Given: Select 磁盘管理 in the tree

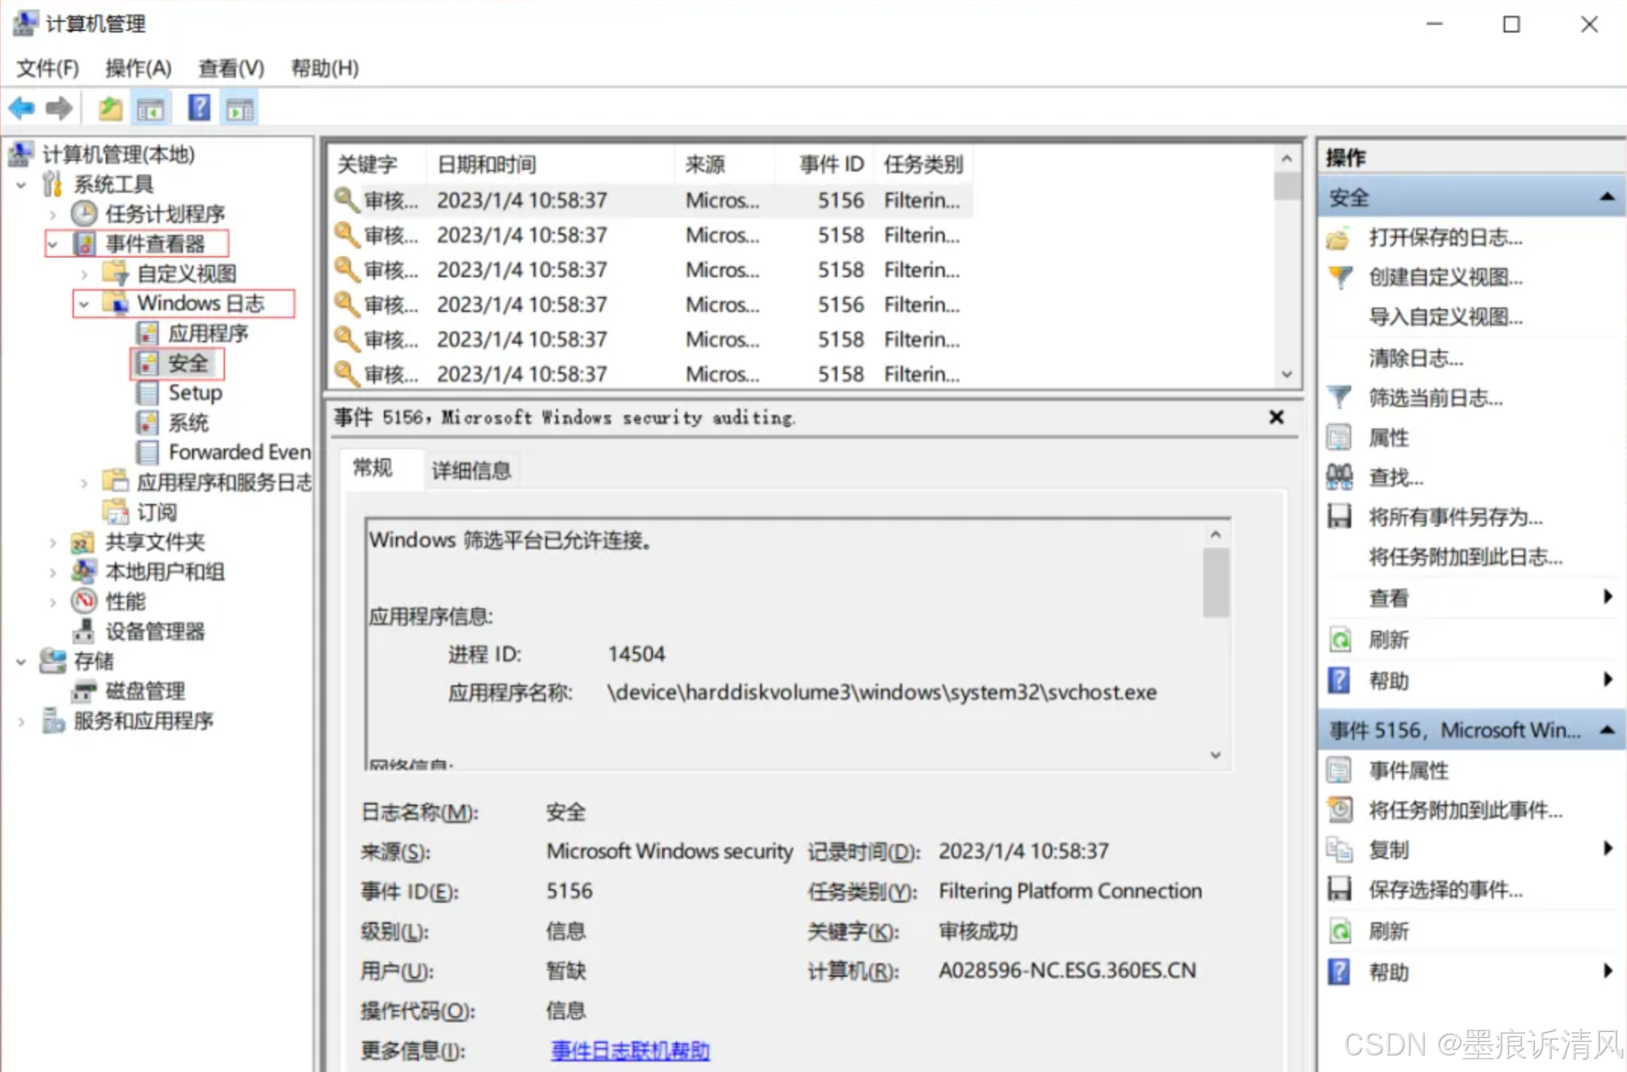Looking at the screenshot, I should coord(145,690).
